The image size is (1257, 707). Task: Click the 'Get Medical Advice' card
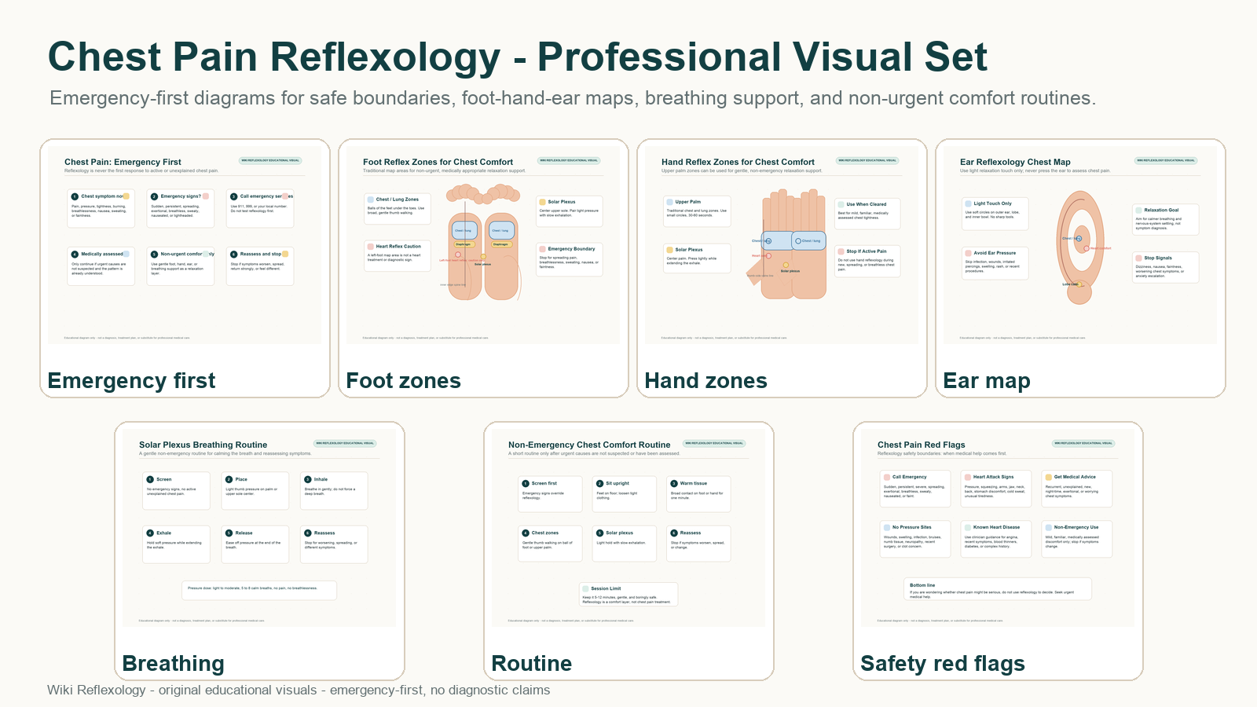click(1076, 489)
